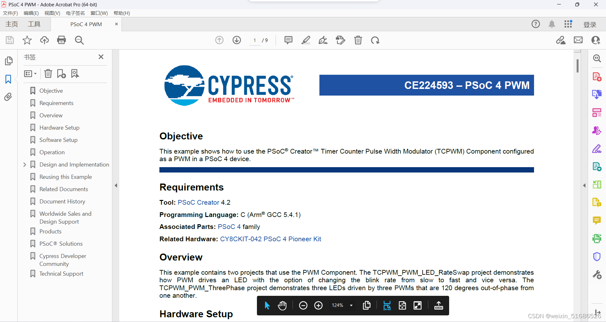
Task: Open the zoom magnifier at right pane top
Action: [x=597, y=58]
